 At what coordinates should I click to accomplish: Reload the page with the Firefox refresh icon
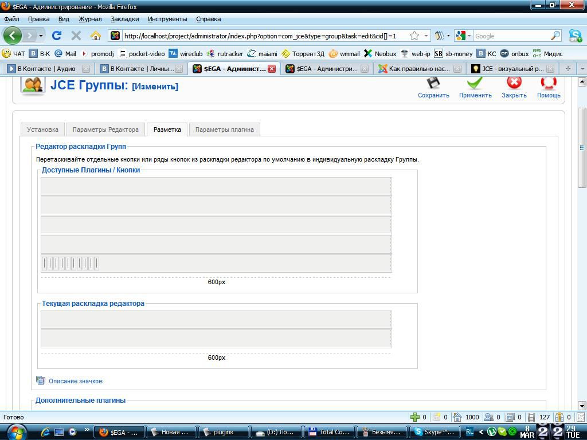(x=56, y=36)
